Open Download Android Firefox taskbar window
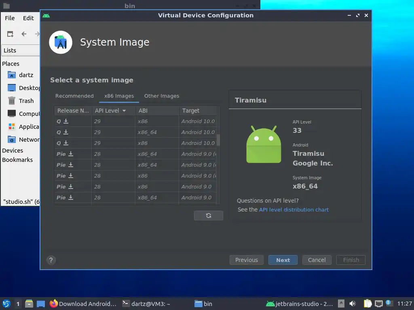The height and width of the screenshot is (310, 414). point(83,304)
